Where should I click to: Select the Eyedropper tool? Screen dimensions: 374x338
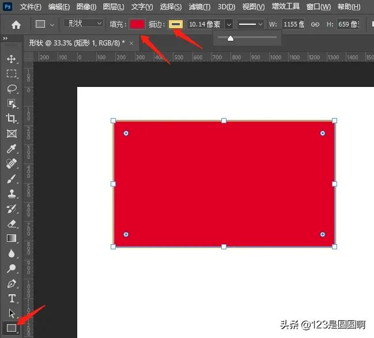pos(12,149)
